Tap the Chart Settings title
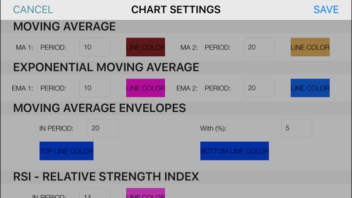 pos(176,10)
